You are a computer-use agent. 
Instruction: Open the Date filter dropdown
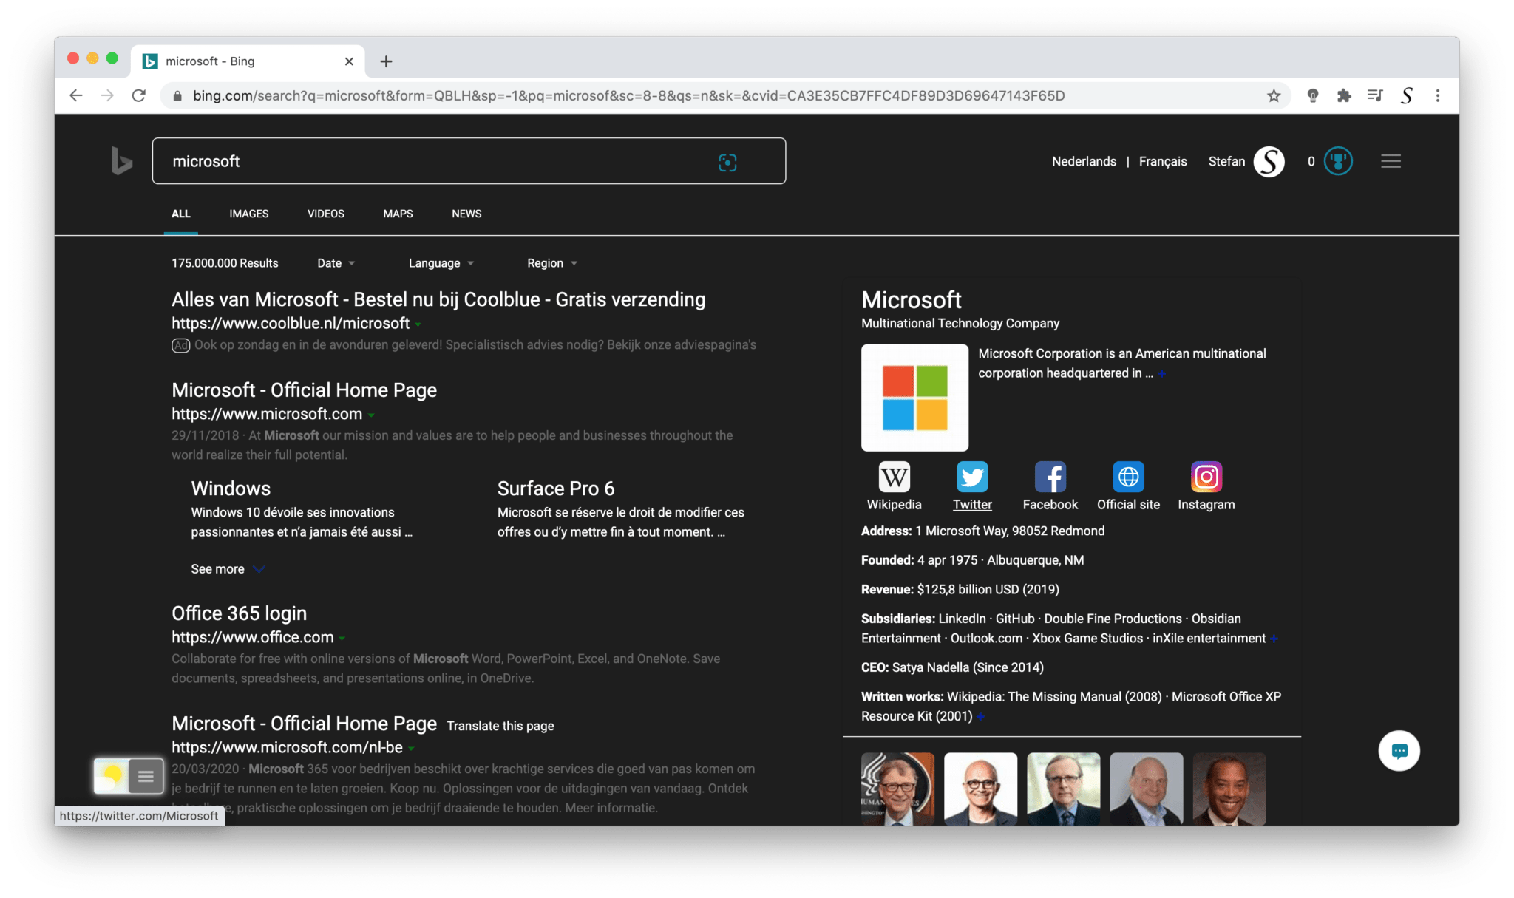point(336,263)
